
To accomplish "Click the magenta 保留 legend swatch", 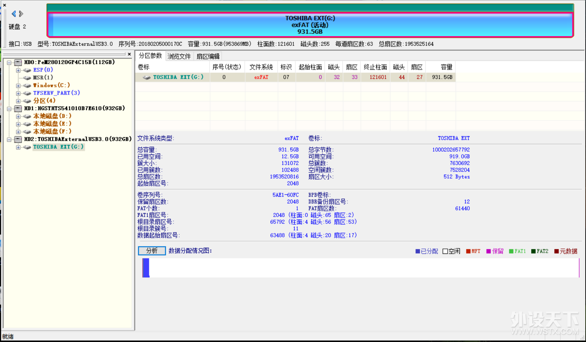I will pos(488,251).
